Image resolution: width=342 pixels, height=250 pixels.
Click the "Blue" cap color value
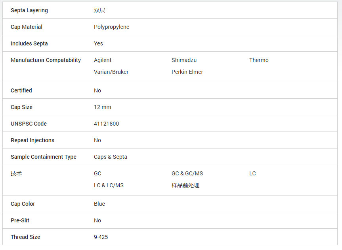[x=99, y=204]
